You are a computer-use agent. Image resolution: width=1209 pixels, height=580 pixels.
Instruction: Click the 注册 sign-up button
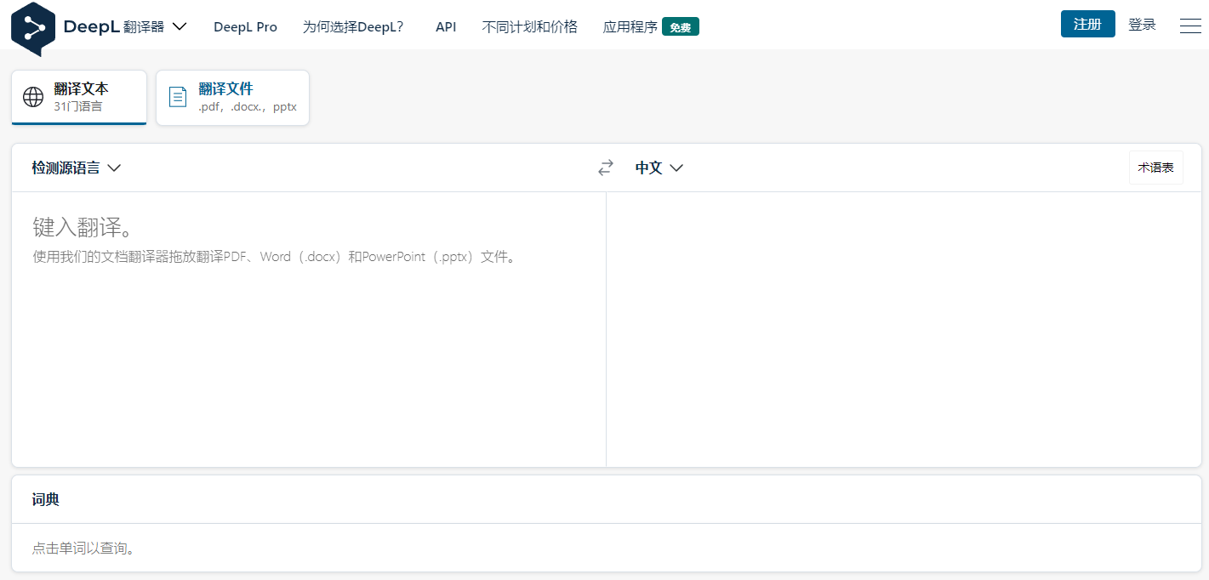click(1087, 24)
